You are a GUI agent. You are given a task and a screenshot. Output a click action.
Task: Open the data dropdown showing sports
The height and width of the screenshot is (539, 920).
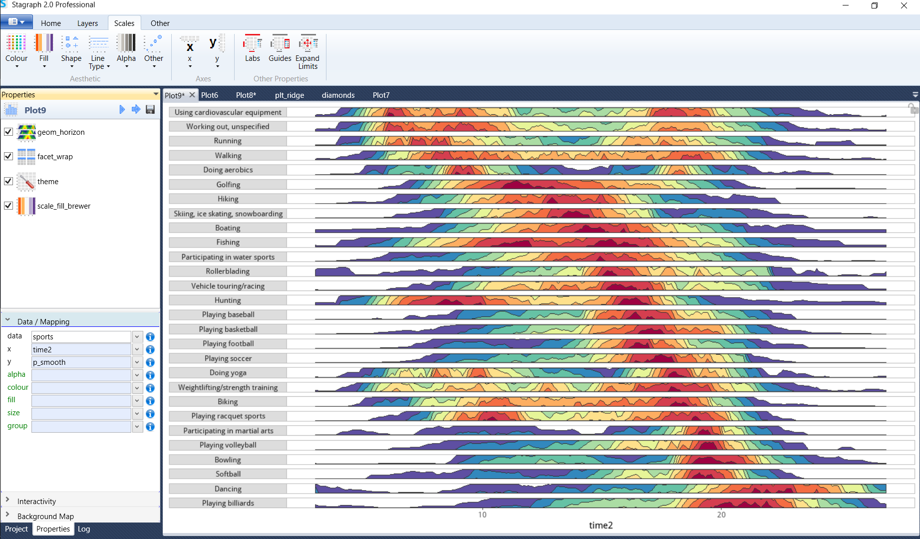pos(137,337)
